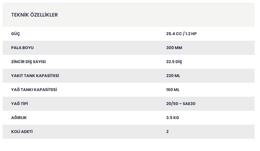Select the YAKIT TANK KAPASİTESİ label

tap(35, 76)
